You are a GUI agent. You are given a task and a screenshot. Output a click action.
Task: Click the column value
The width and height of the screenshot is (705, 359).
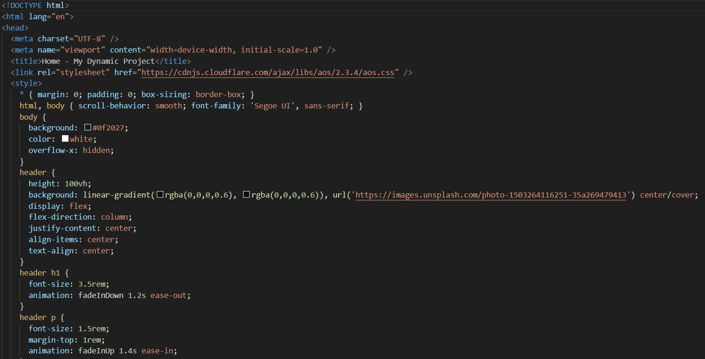pos(114,217)
